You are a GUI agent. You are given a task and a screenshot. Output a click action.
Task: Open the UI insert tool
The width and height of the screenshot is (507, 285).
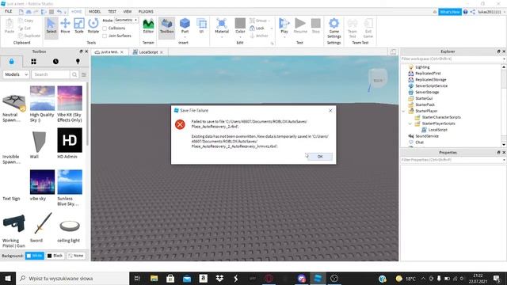point(201,26)
